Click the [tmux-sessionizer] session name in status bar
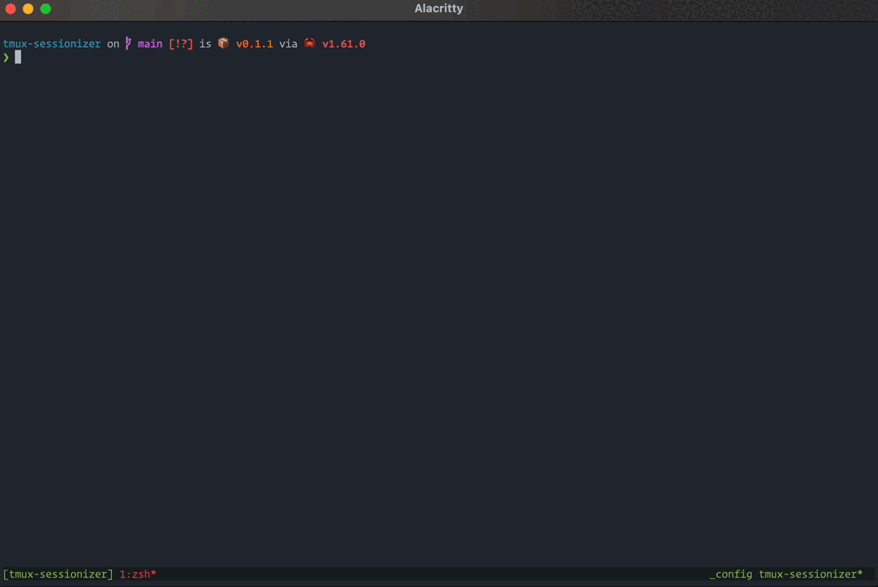 (58, 575)
